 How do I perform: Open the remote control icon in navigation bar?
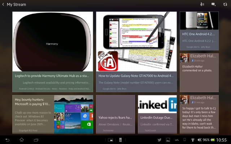(x=120, y=140)
